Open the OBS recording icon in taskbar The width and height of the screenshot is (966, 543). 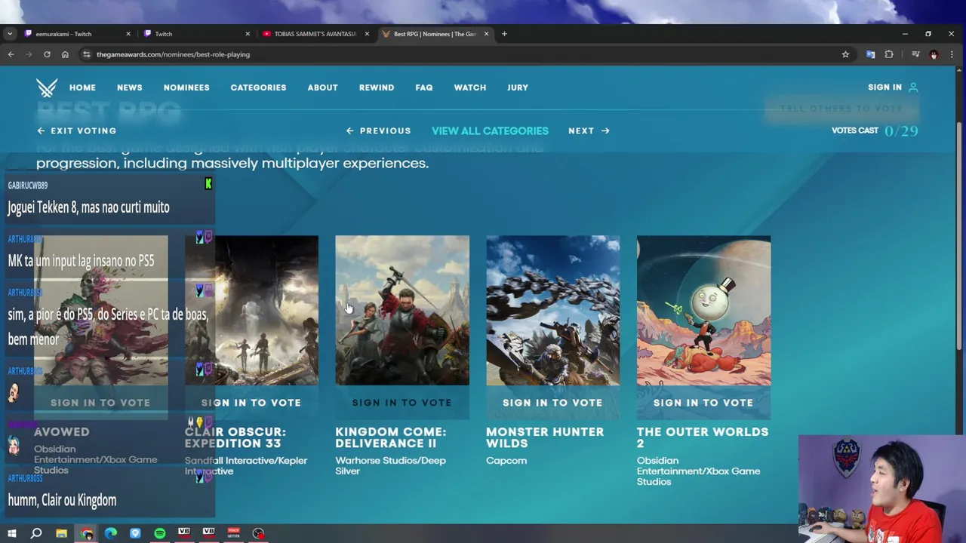pos(258,533)
